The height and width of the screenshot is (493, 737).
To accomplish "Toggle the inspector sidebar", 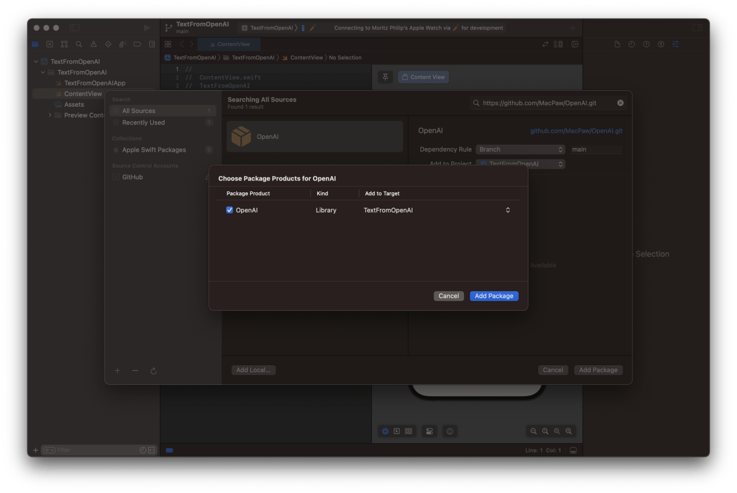I will (698, 28).
